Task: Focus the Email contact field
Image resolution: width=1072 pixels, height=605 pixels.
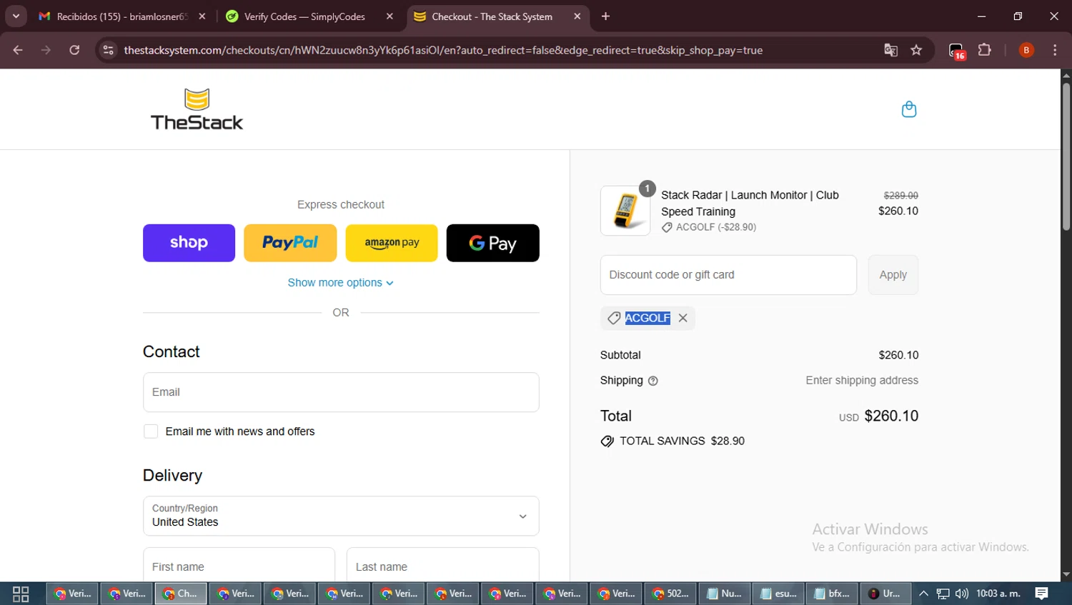Action: pos(341,392)
